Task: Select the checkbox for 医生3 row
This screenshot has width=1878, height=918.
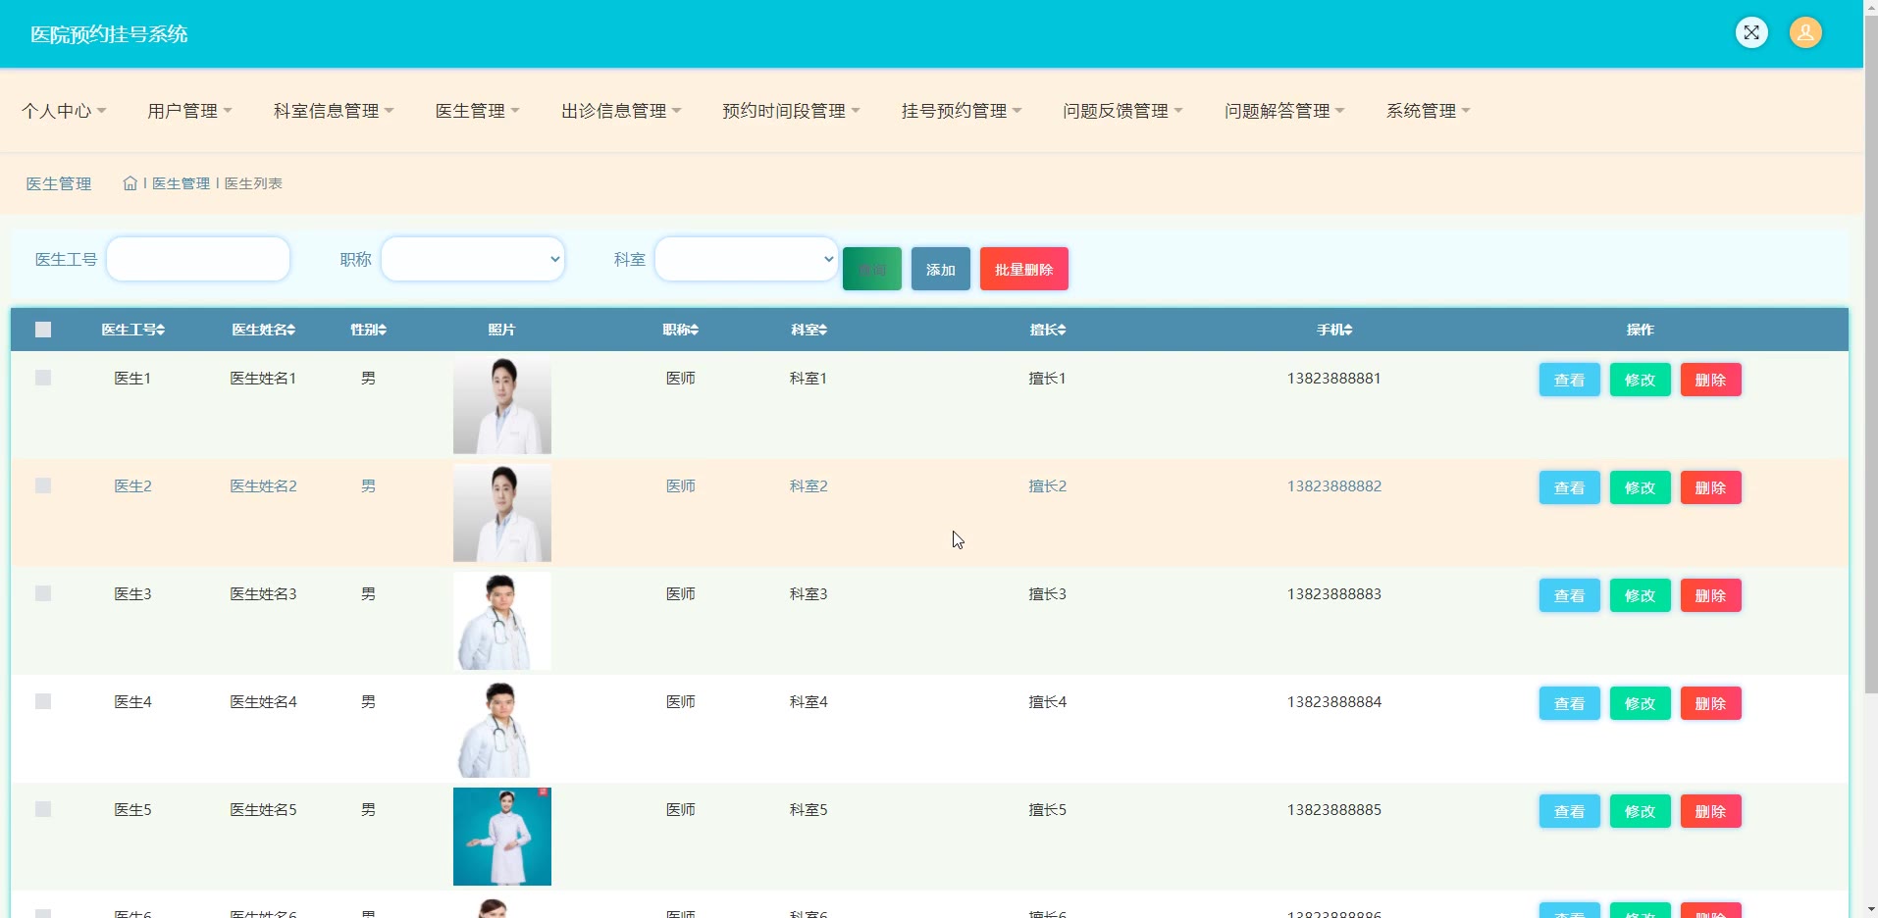Action: click(43, 593)
